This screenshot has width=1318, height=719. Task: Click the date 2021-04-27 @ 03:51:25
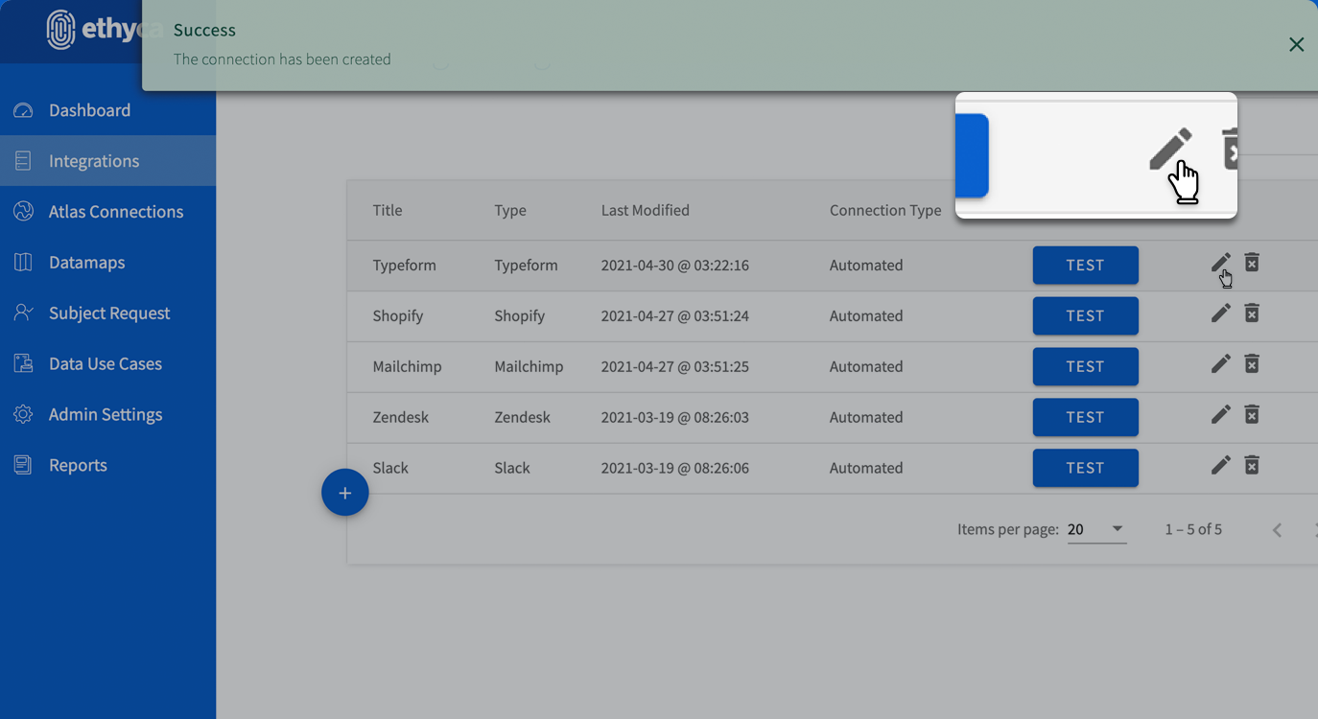[x=675, y=367]
